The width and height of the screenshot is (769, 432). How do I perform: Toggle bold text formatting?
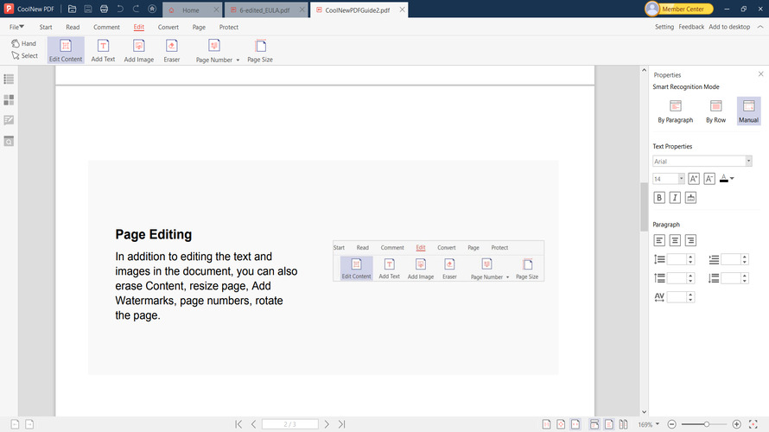click(x=659, y=198)
